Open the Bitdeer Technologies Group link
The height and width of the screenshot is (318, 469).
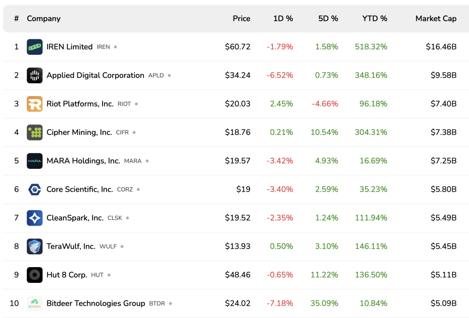(96, 303)
